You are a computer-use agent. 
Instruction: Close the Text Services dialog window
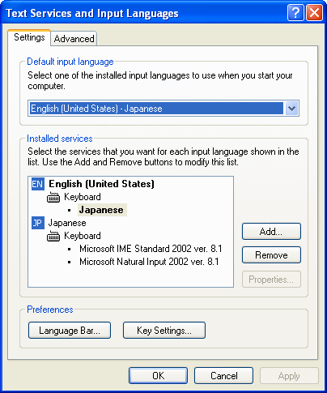(314, 13)
